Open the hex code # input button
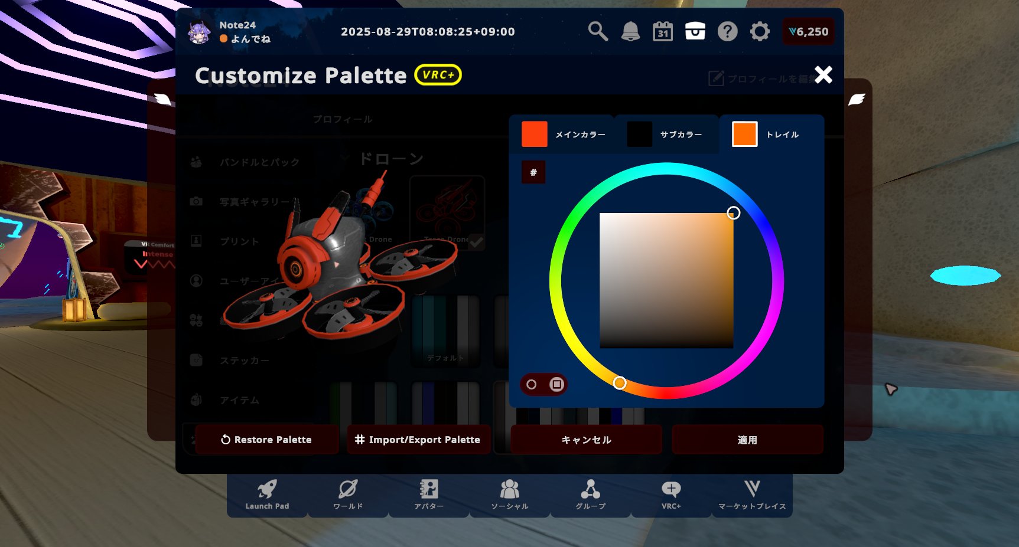 (x=533, y=172)
